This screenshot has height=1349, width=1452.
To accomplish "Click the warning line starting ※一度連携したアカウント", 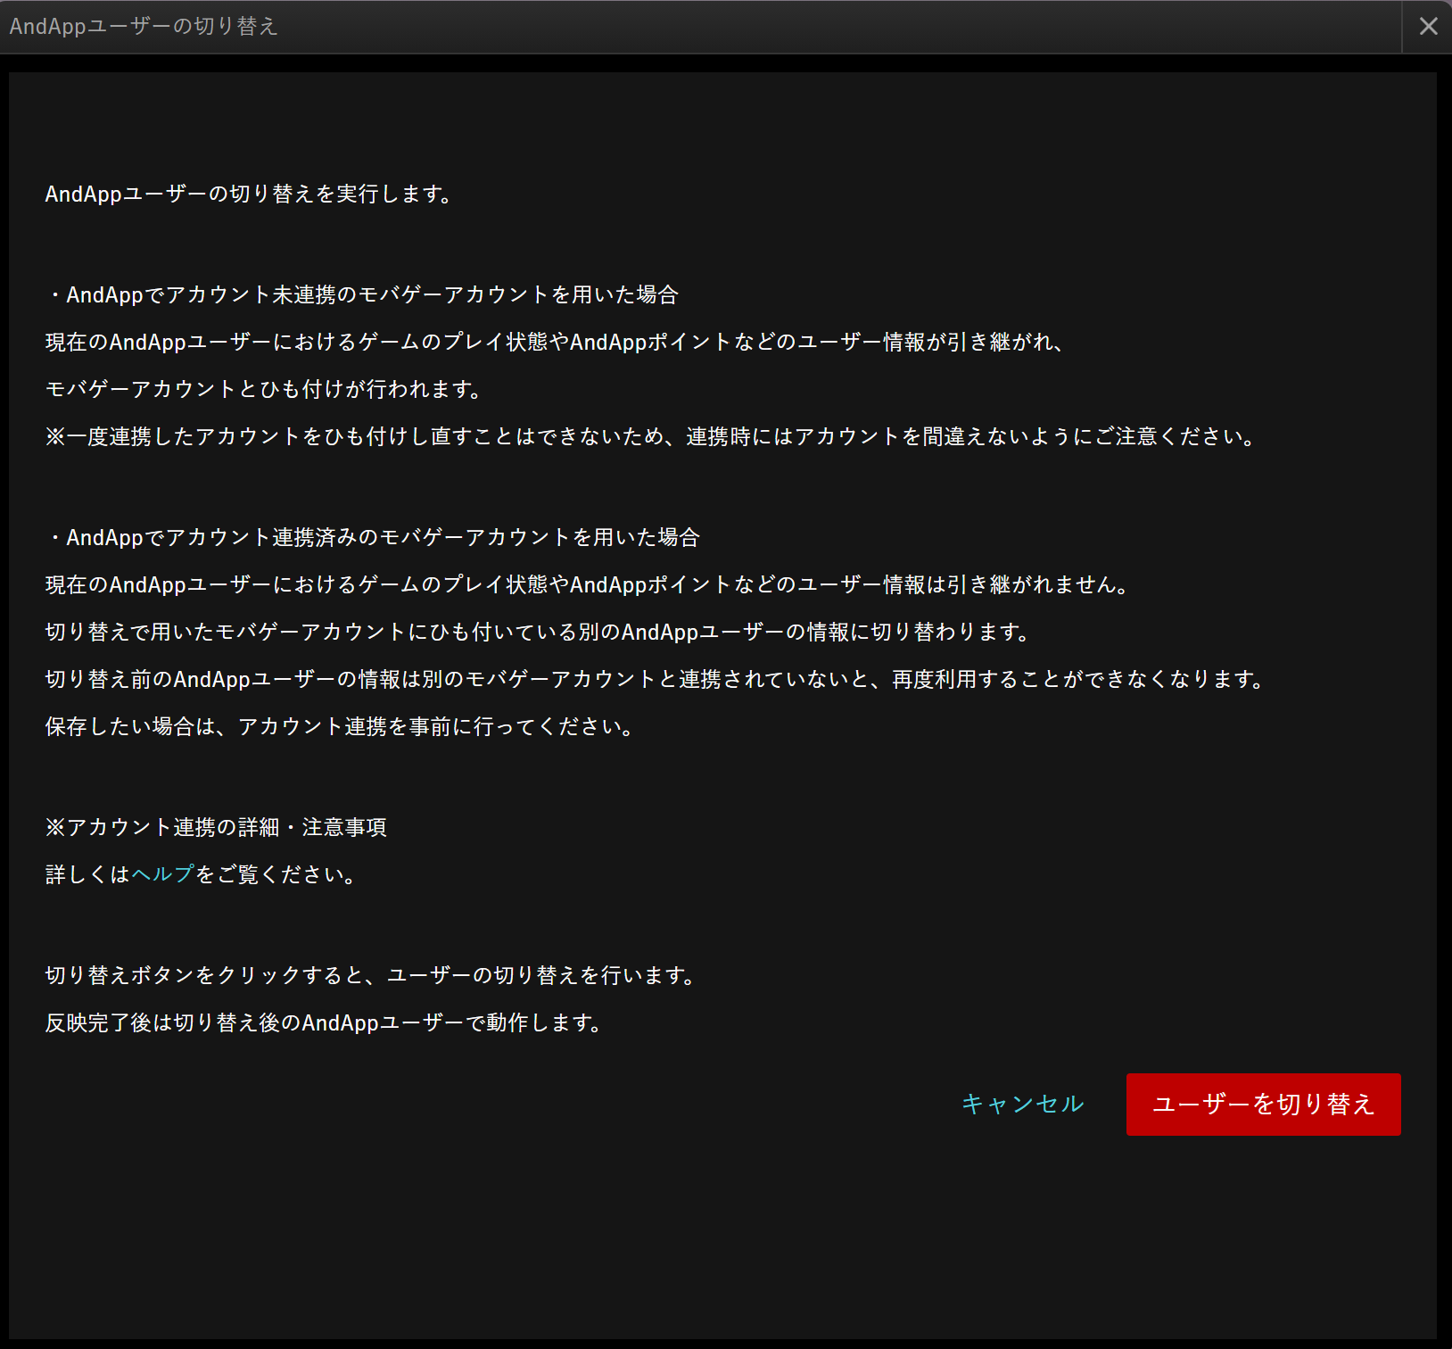I will tap(653, 436).
